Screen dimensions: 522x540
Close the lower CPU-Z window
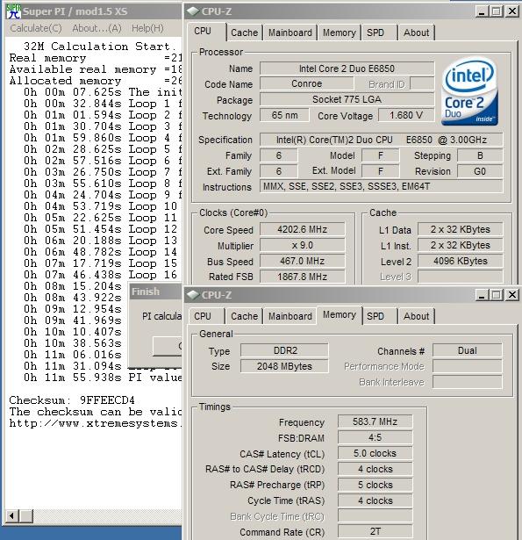point(512,295)
